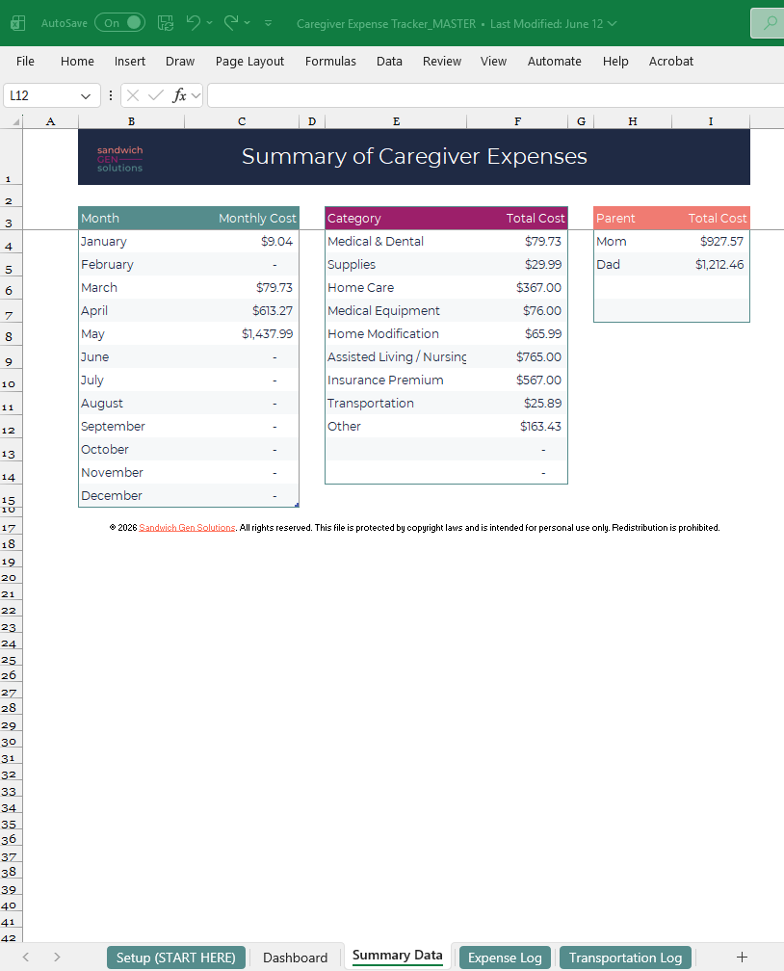Image resolution: width=784 pixels, height=971 pixels.
Task: Open the Page Layout tab
Action: pos(249,62)
